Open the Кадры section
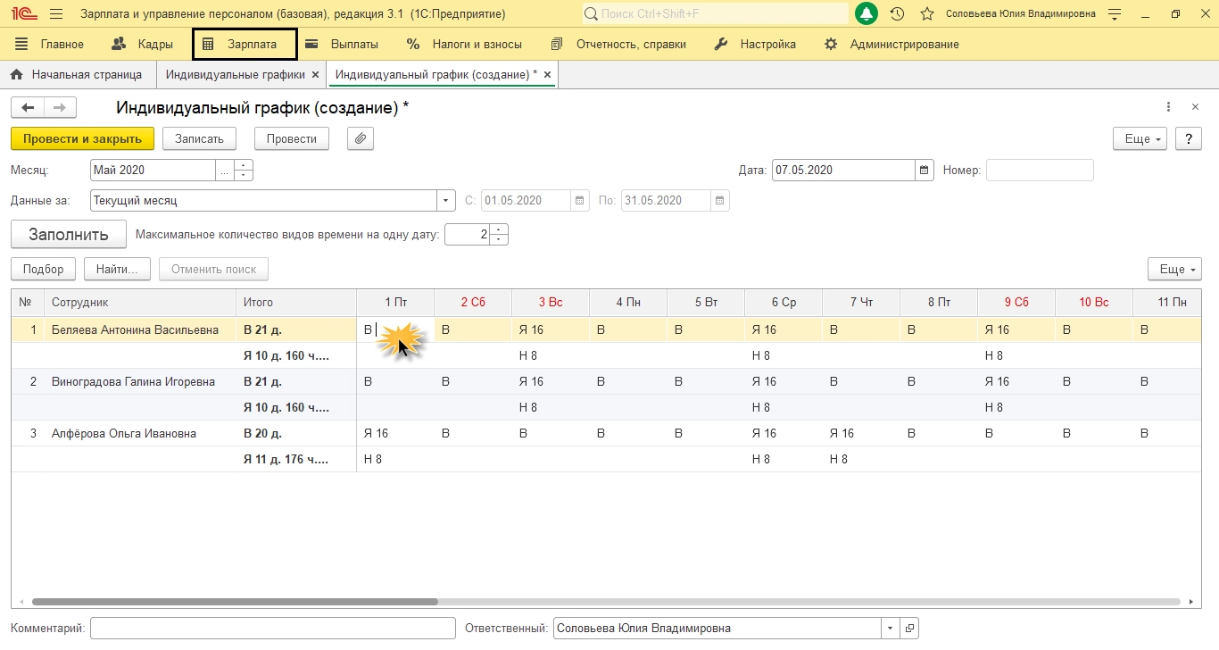 coord(142,45)
